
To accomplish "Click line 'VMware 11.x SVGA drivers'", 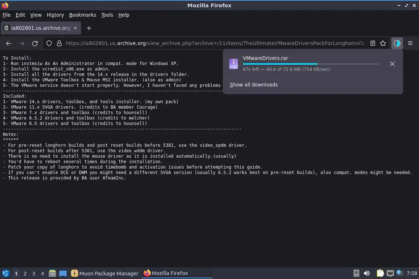I will (x=80, y=107).
